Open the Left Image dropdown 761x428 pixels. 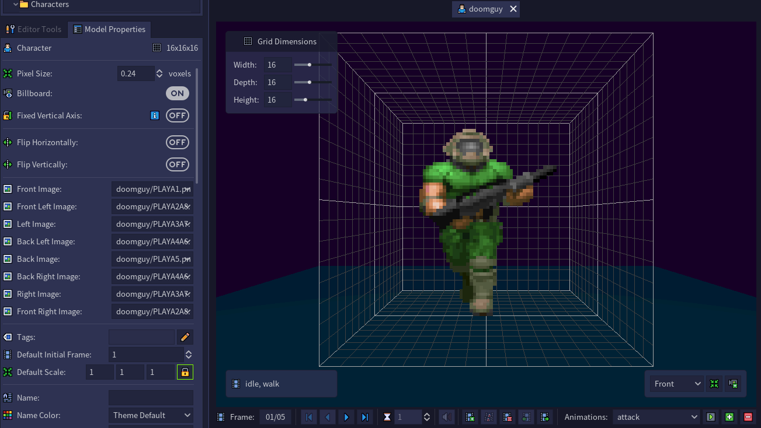[152, 224]
